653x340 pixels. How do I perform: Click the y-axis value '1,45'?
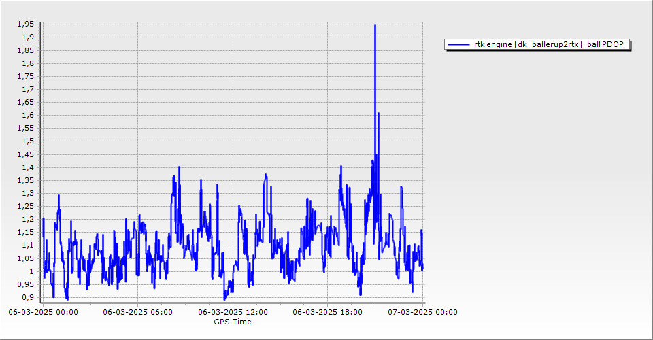pyautogui.click(x=25, y=154)
